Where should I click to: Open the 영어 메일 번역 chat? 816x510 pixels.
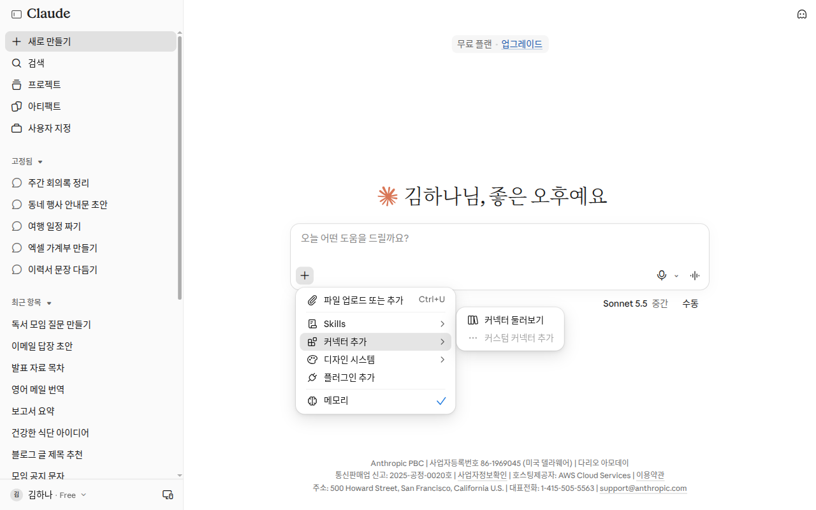coord(91,390)
